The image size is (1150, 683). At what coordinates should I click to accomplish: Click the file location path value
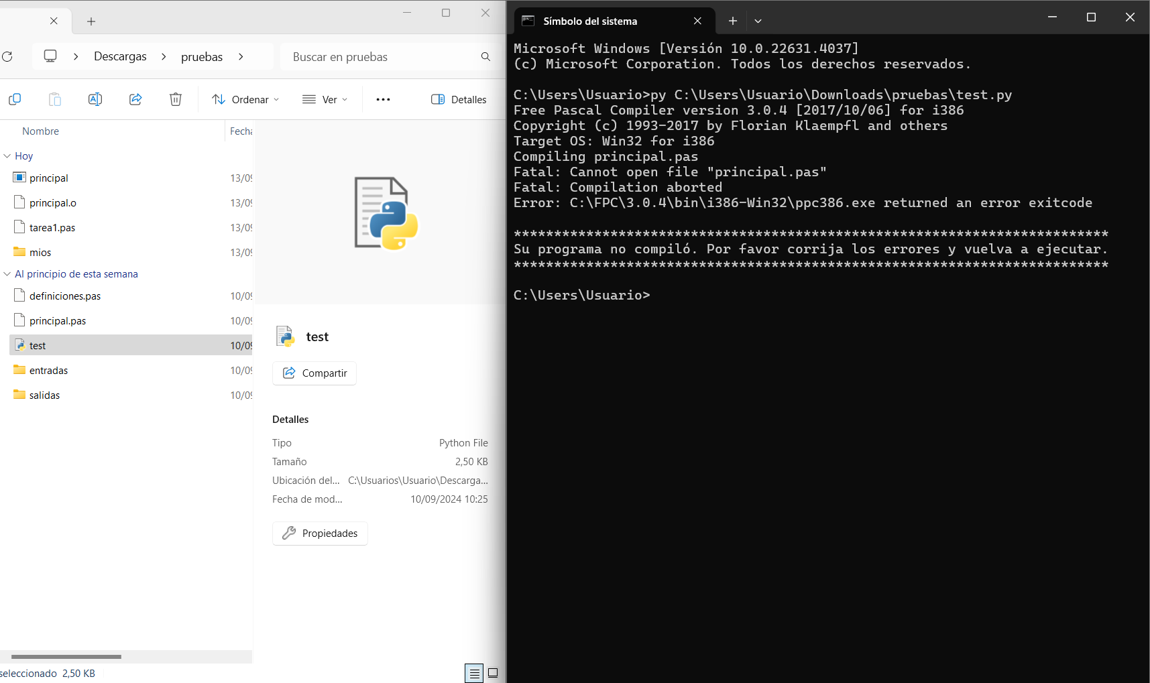point(418,481)
